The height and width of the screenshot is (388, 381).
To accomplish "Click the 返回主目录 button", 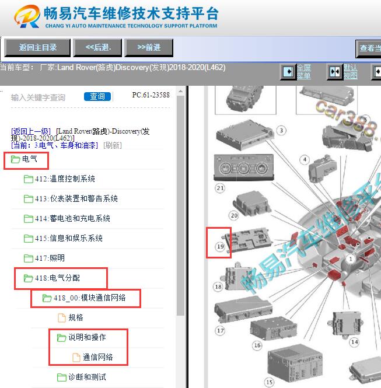I will pos(37,47).
